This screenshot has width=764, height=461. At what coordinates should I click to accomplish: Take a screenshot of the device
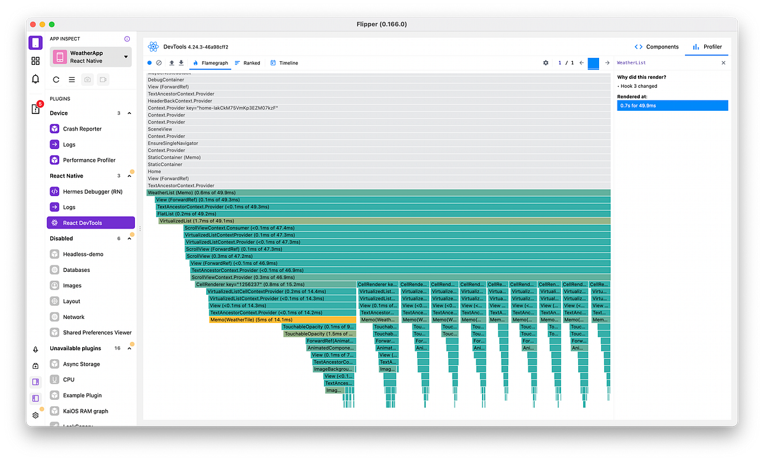86,79
